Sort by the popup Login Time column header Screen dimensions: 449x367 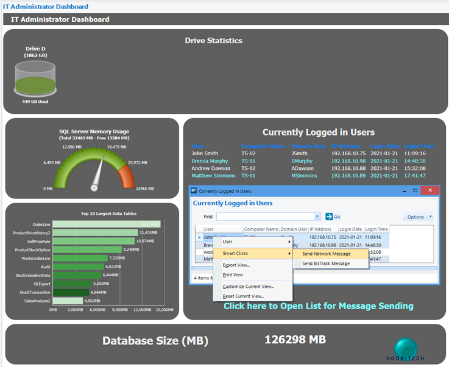coord(377,229)
